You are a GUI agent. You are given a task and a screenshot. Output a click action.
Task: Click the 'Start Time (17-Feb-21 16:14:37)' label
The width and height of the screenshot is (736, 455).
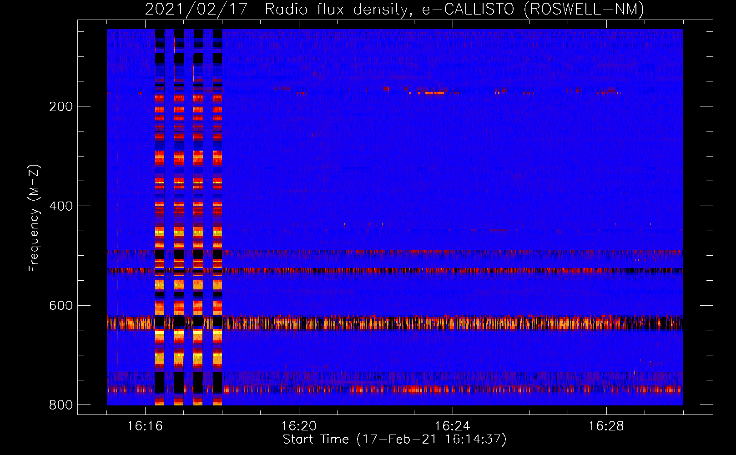coord(395,440)
